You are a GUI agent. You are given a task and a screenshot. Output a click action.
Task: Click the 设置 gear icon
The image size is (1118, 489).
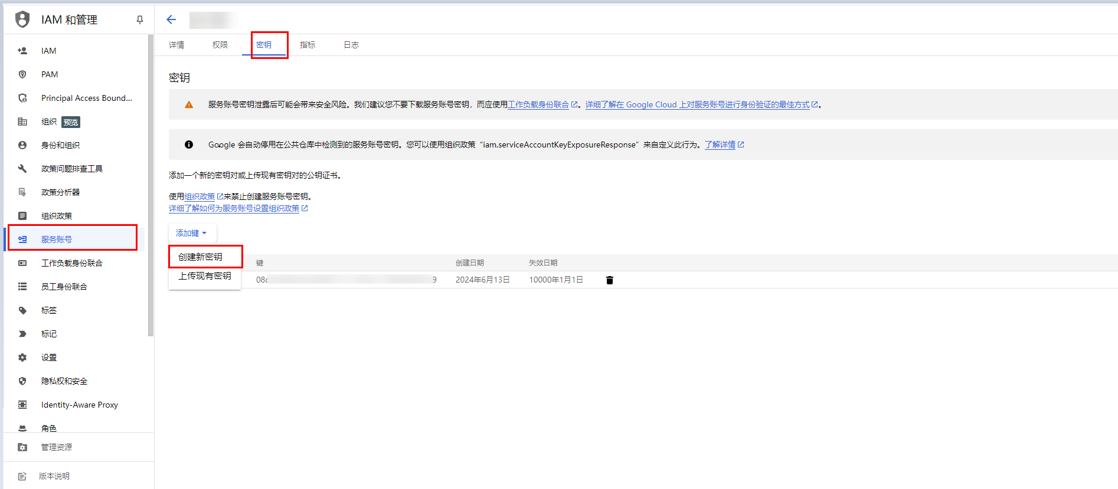click(x=22, y=357)
